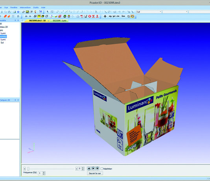Set view to zx plane
This screenshot has width=210, height=181.
pyautogui.click(x=118, y=16)
